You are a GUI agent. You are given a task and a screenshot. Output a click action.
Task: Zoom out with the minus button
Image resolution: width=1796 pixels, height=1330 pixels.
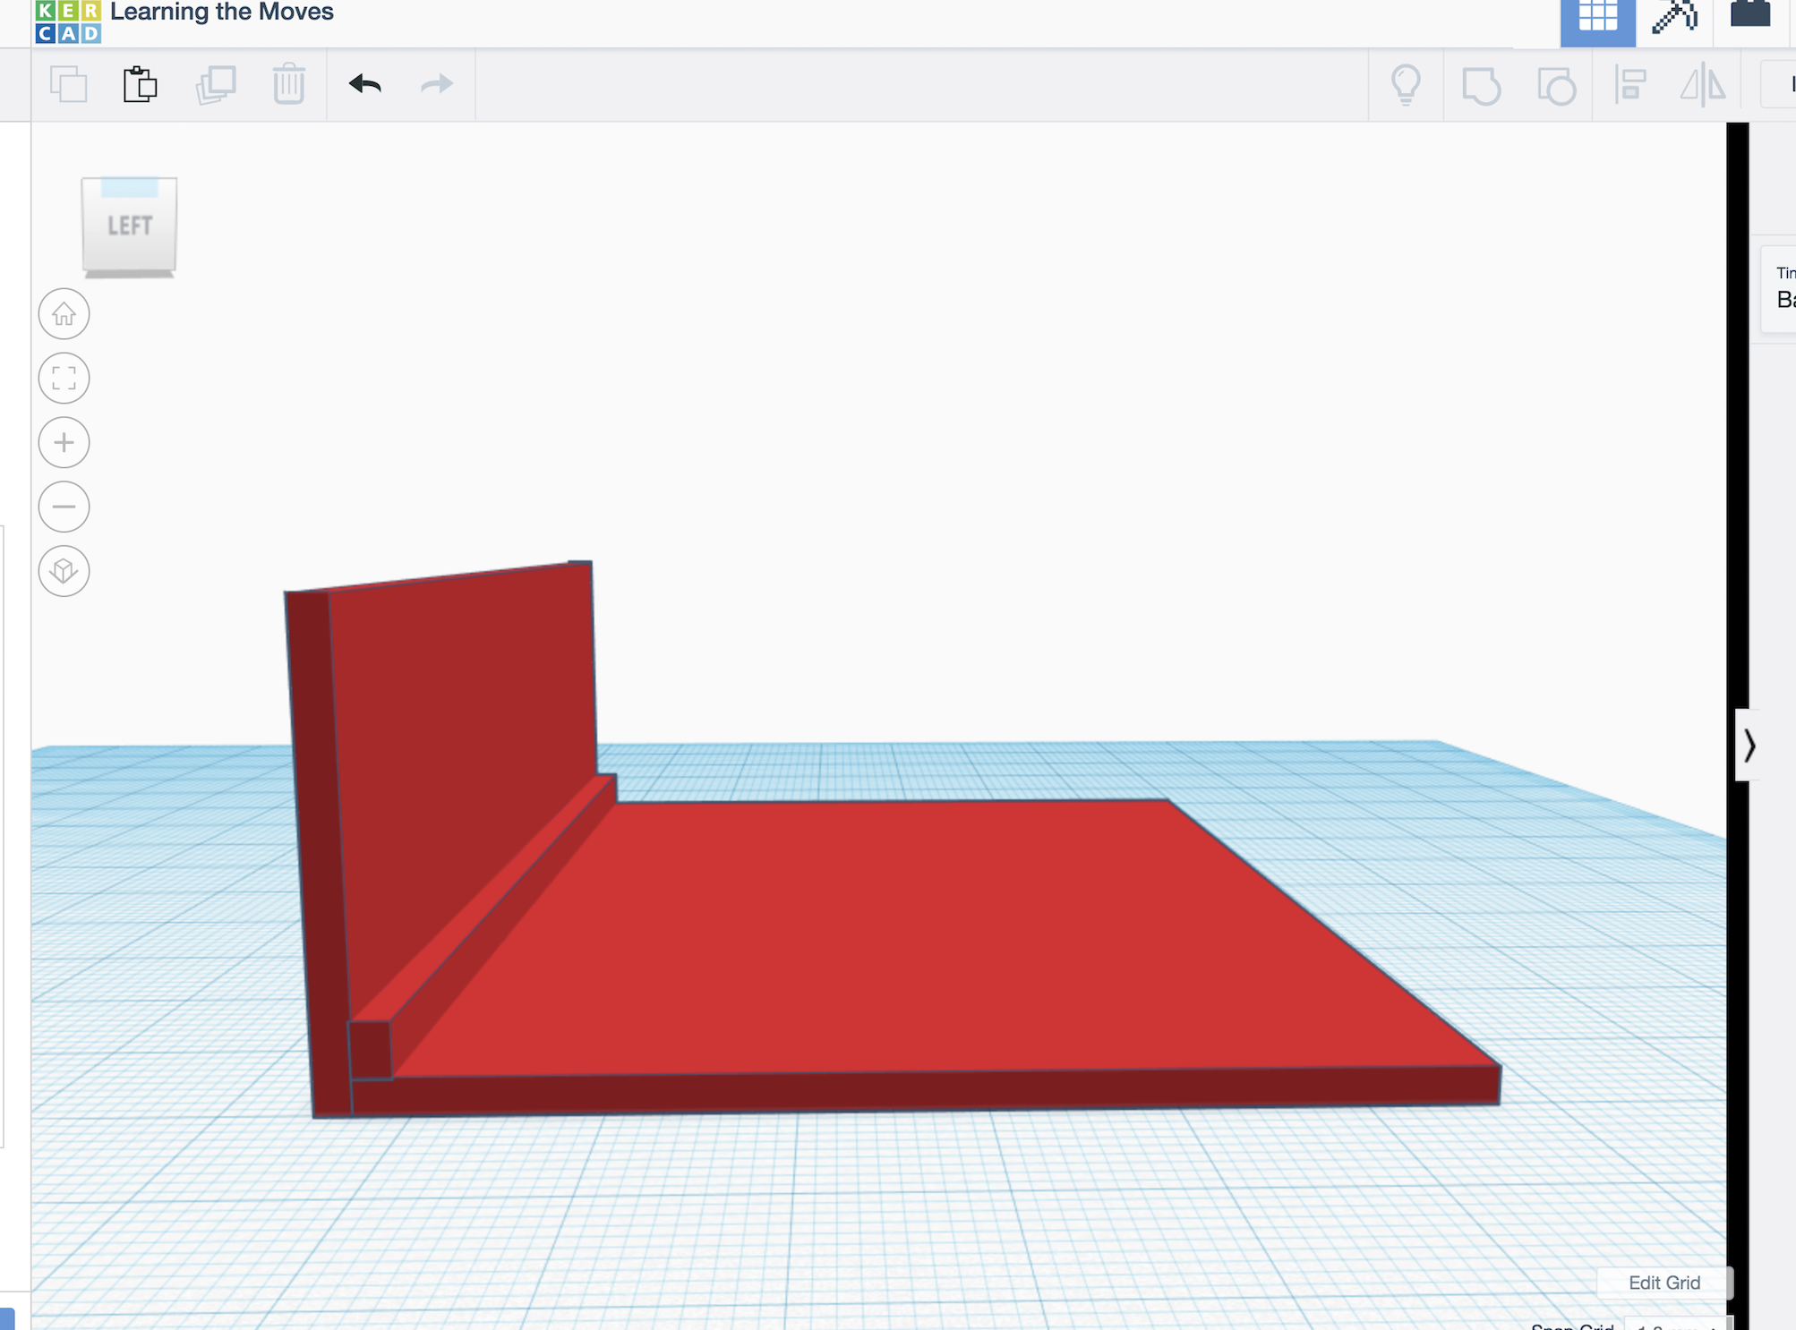click(x=64, y=507)
